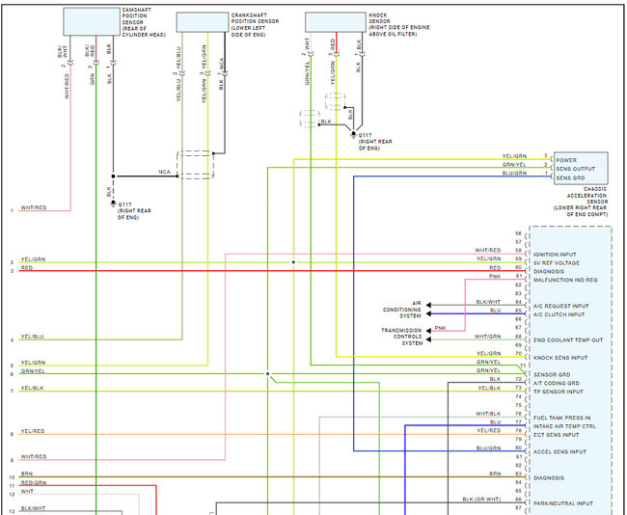627x515 pixels.
Task: Click the AIR CONDITIONING SYSTEM reference text
Action: pyautogui.click(x=402, y=310)
